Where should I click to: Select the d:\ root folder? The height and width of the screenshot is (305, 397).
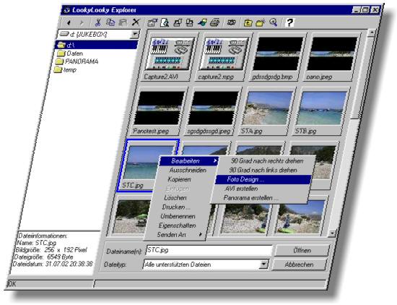[97, 45]
